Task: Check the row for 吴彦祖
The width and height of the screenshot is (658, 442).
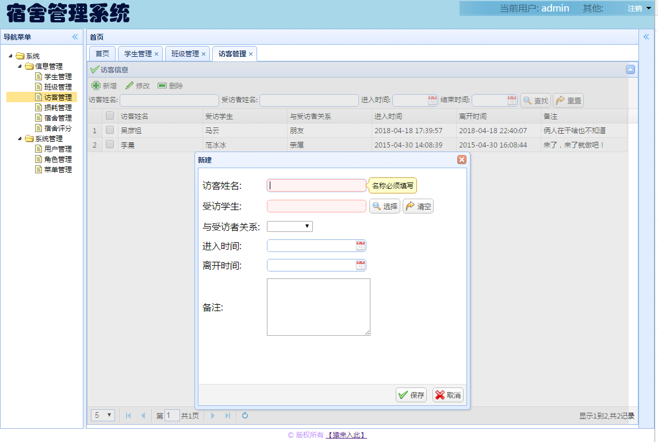Action: [x=110, y=130]
